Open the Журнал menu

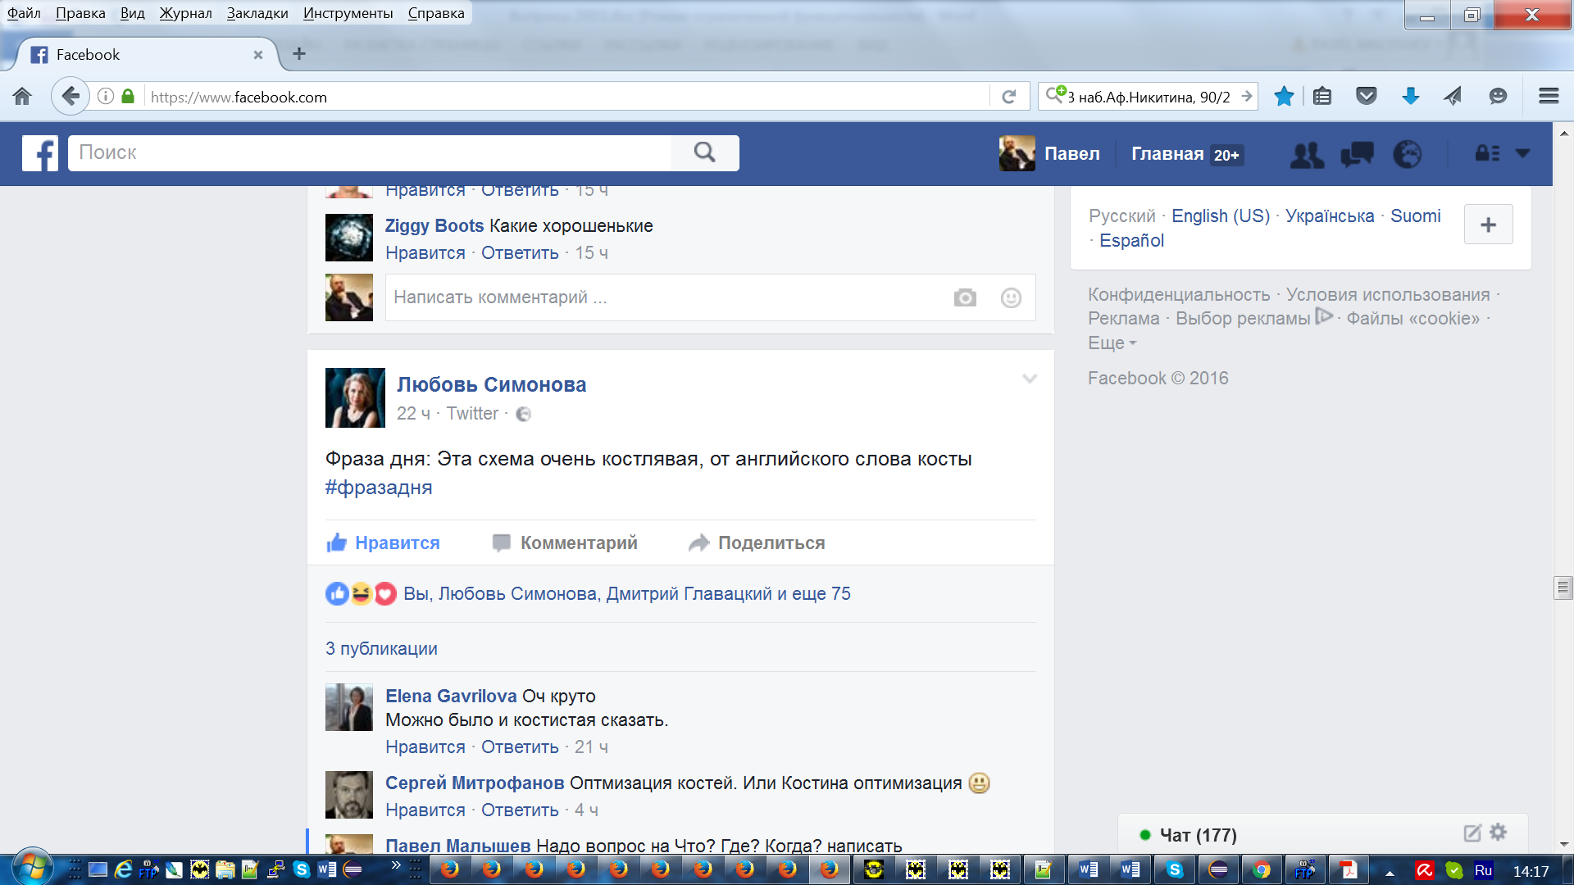185,13
